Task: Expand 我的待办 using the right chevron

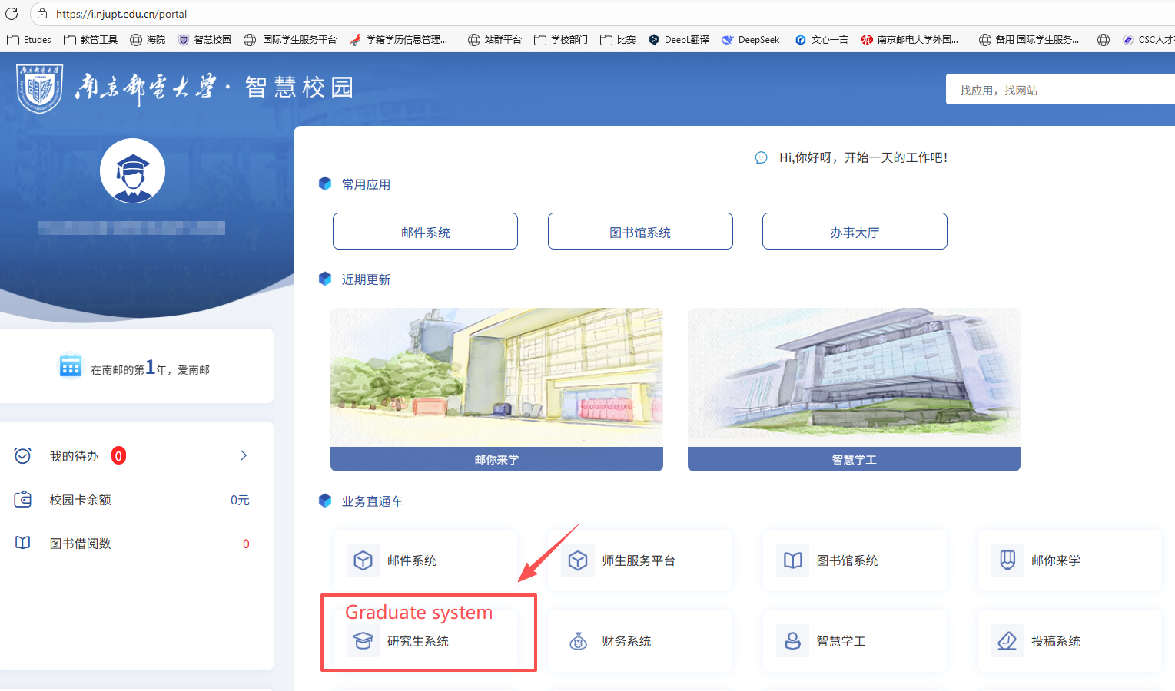Action: [x=244, y=455]
